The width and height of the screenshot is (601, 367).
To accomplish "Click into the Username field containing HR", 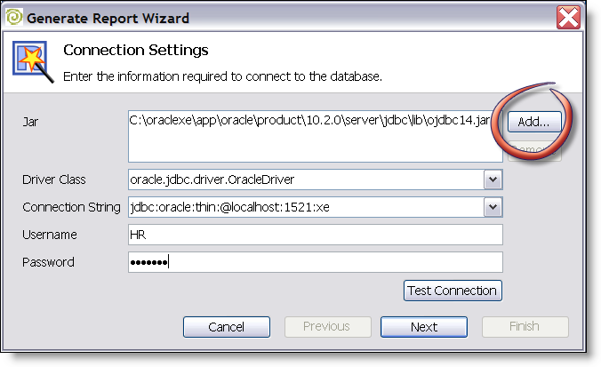I will pos(316,235).
